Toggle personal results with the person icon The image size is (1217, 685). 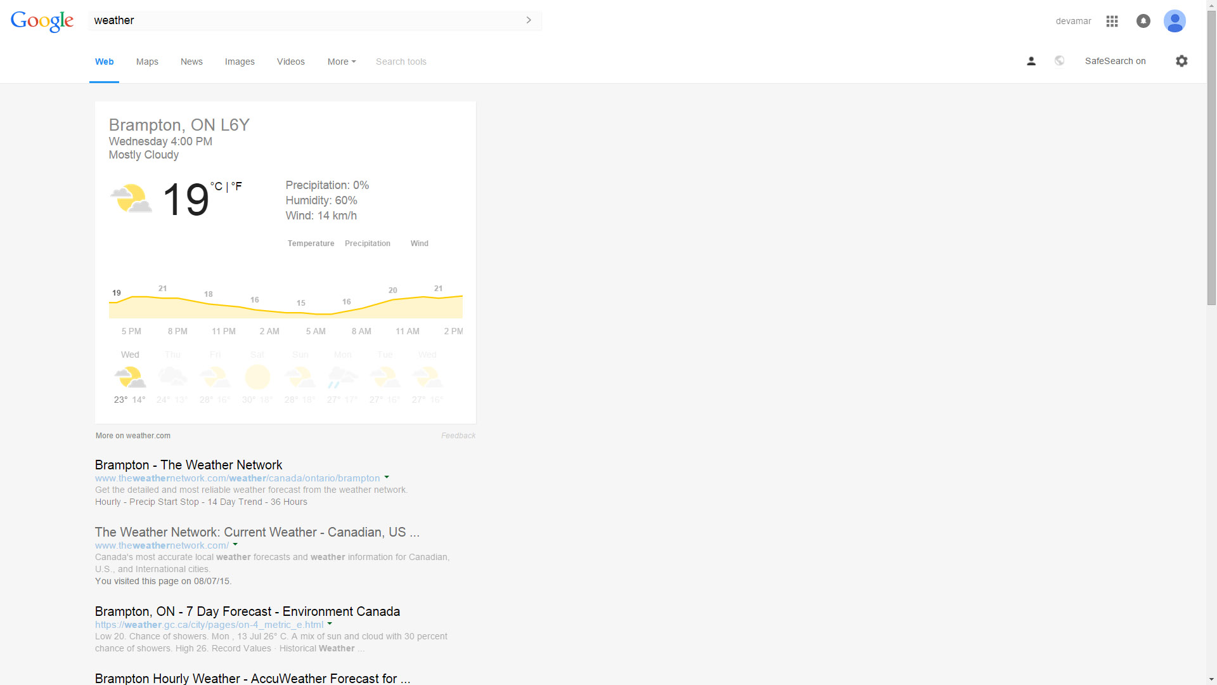point(1031,61)
